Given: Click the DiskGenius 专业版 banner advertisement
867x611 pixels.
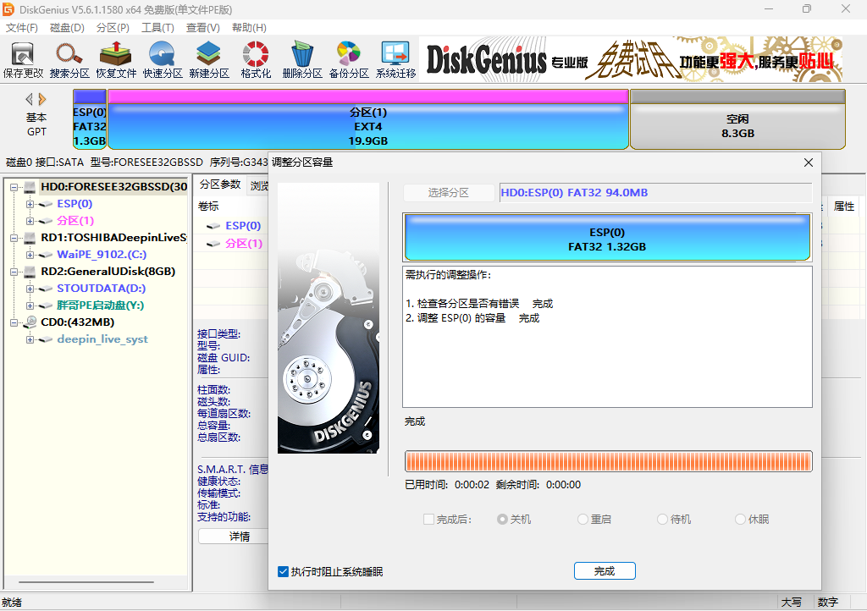Looking at the screenshot, I should tap(632, 60).
